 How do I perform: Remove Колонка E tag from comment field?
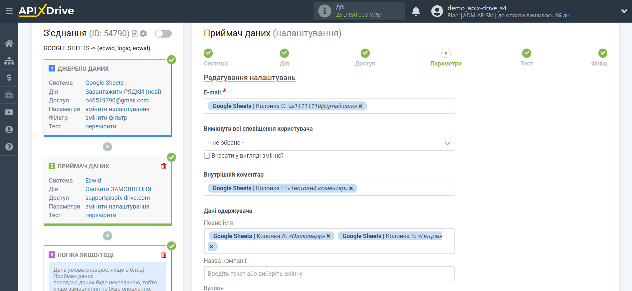point(351,189)
